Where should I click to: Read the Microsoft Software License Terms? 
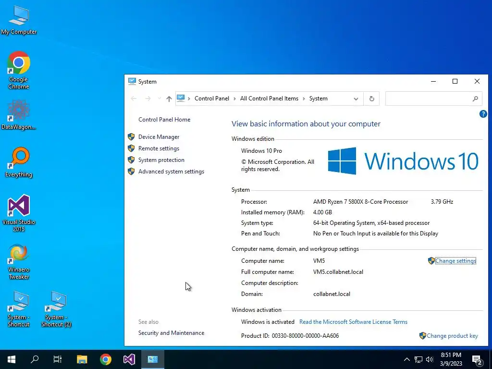pos(353,322)
